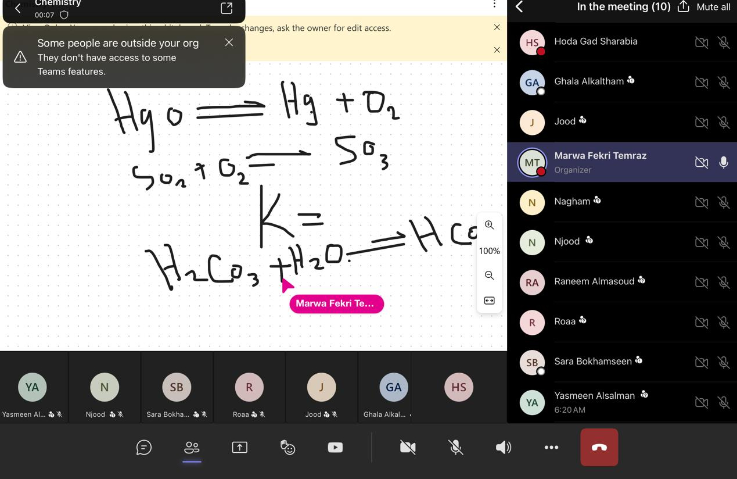Open the more options ellipsis menu
Viewport: 737px width, 479px height.
(x=551, y=447)
